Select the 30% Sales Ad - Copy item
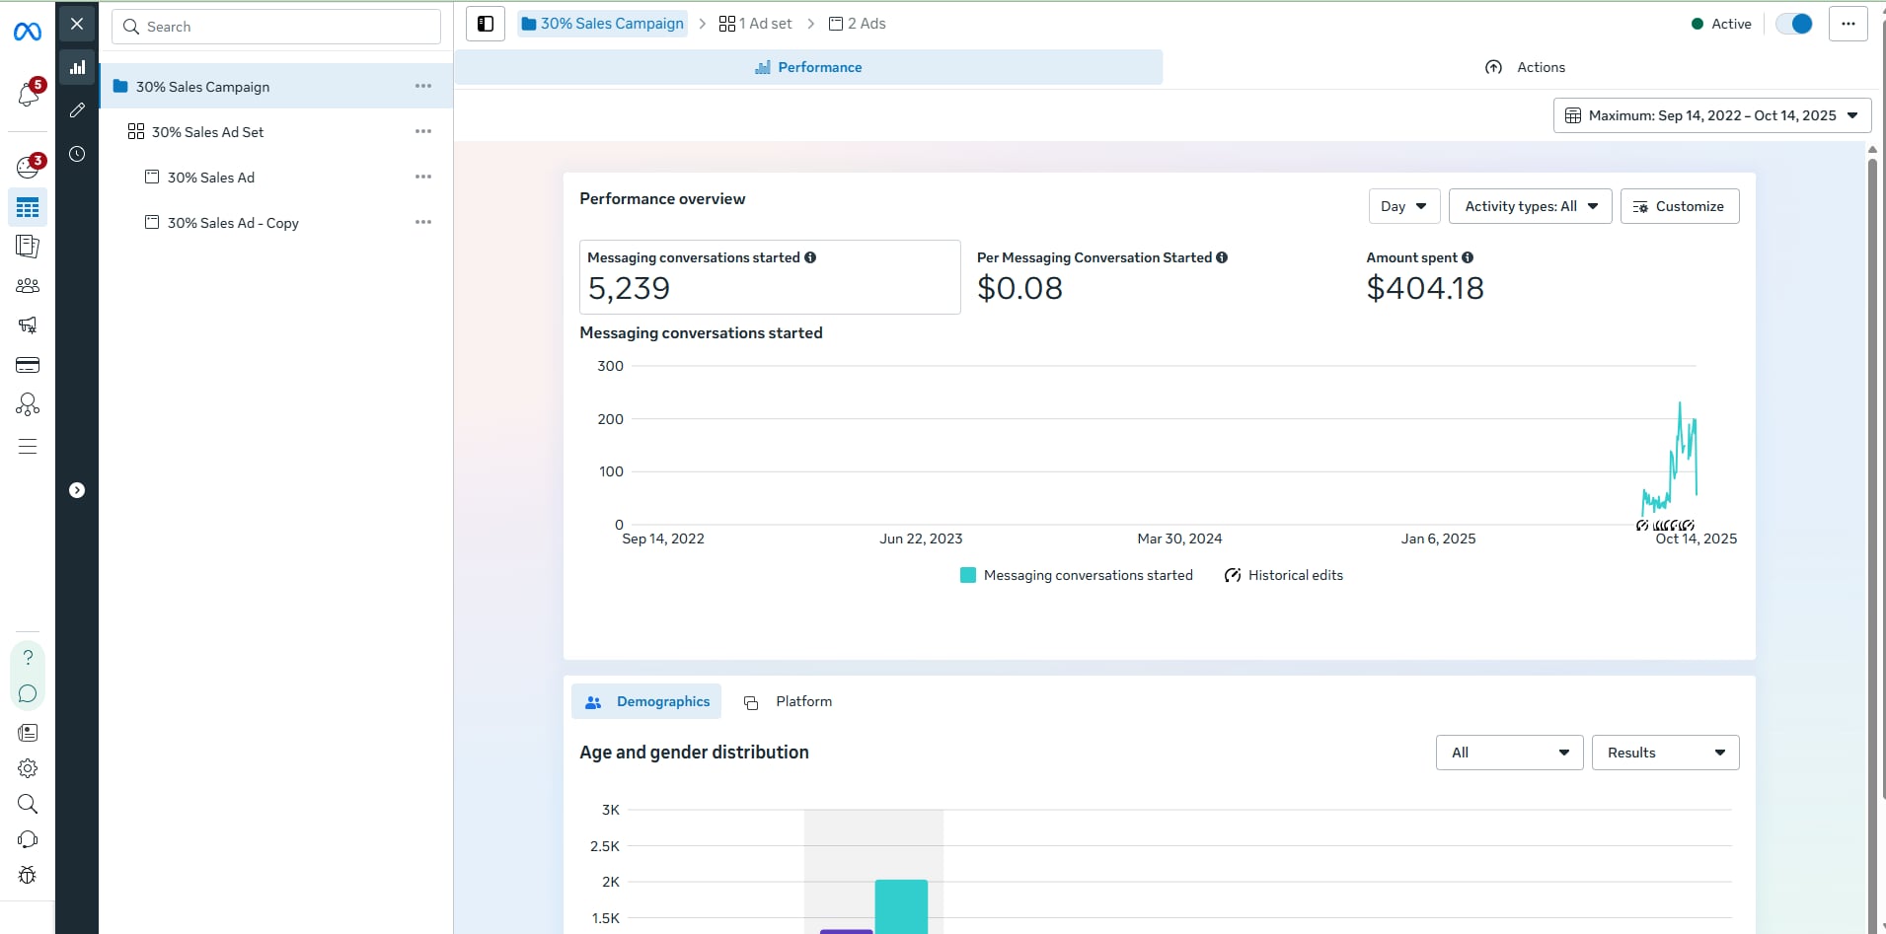This screenshot has height=934, width=1886. (233, 223)
